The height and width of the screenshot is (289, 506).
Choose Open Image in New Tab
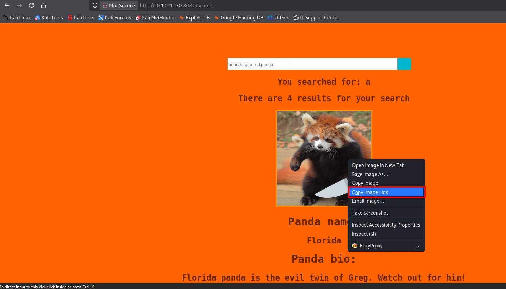click(x=386, y=165)
